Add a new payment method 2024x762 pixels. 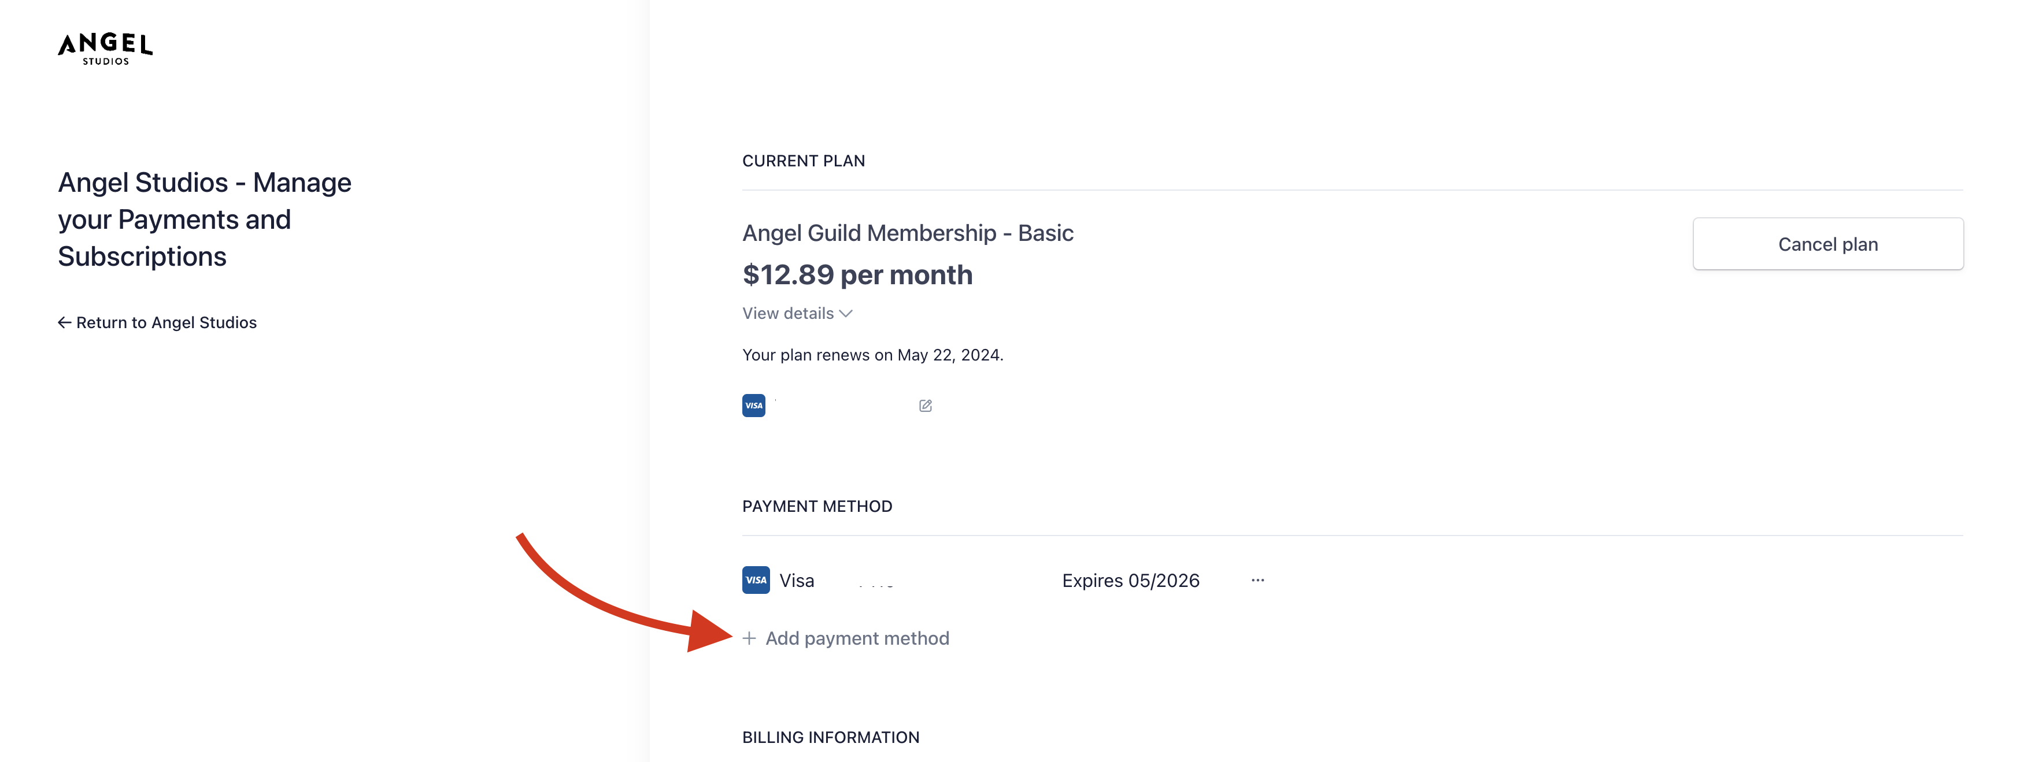(x=845, y=638)
